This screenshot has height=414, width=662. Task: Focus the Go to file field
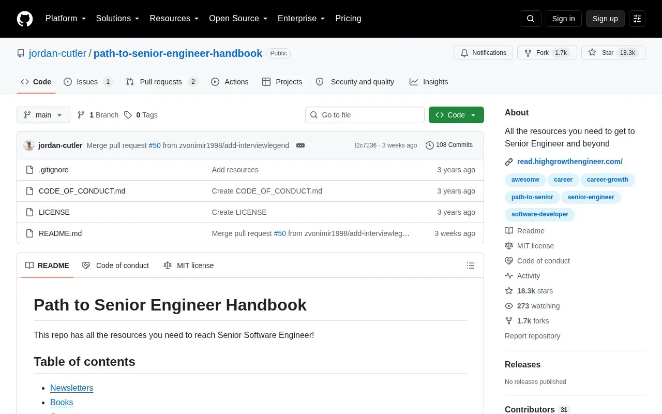coord(365,115)
